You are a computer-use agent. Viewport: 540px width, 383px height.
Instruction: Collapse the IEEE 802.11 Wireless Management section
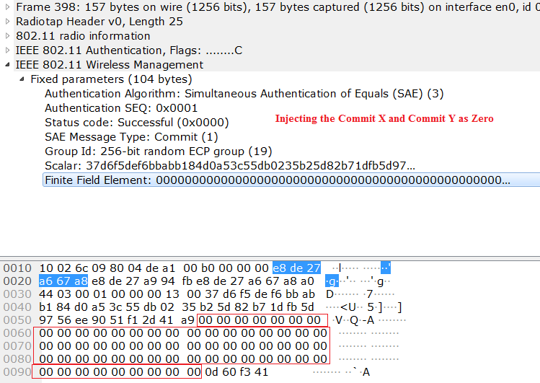(8, 65)
